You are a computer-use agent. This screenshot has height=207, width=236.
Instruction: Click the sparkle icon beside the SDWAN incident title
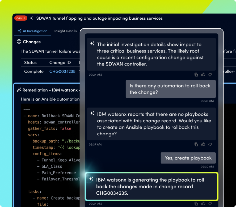pos(32,18)
